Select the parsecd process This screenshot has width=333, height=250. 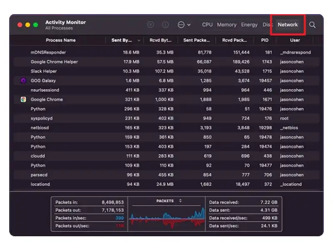(39, 175)
